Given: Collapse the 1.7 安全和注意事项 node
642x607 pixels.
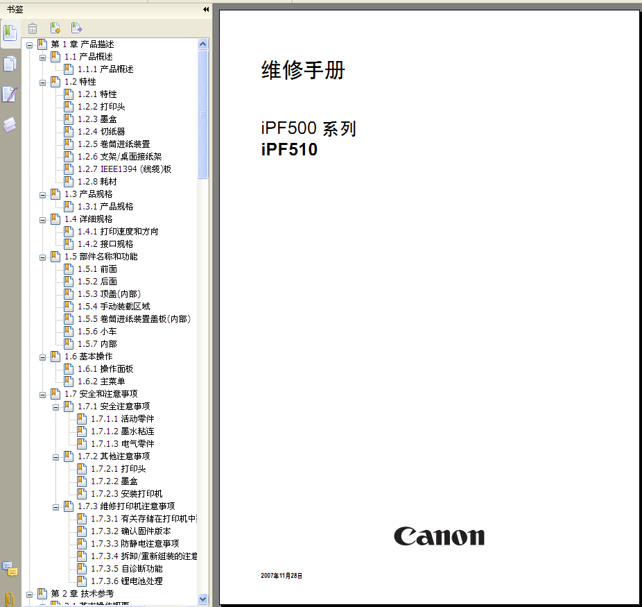Looking at the screenshot, I should coord(42,395).
